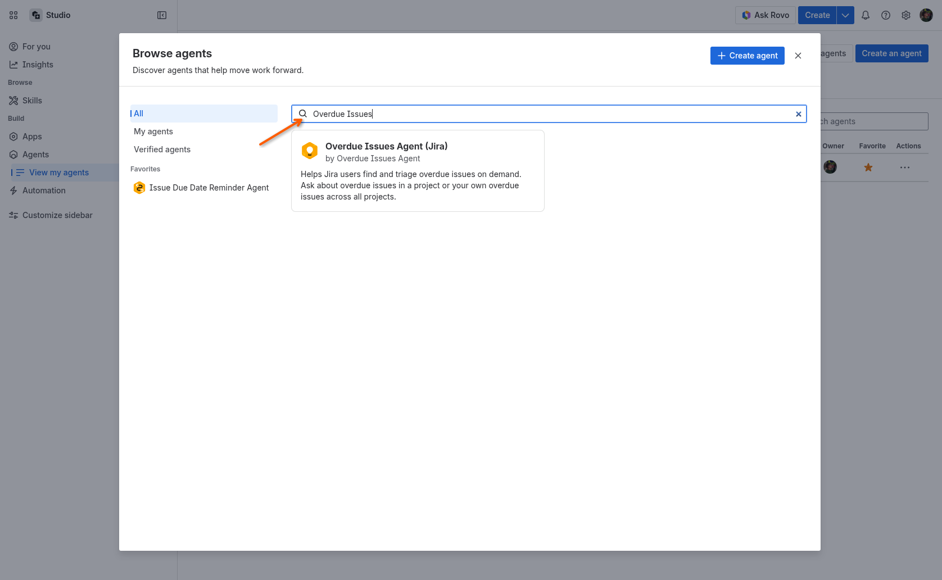This screenshot has width=942, height=580.
Task: Click the Create agent button
Action: [748, 56]
